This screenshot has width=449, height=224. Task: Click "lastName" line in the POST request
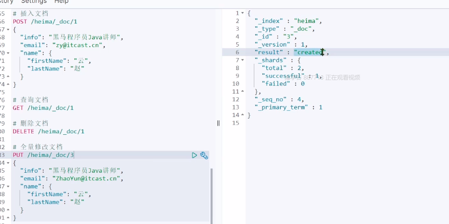(56, 69)
